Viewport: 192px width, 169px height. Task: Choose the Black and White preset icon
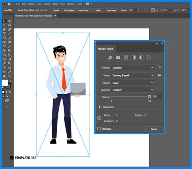[141, 58]
